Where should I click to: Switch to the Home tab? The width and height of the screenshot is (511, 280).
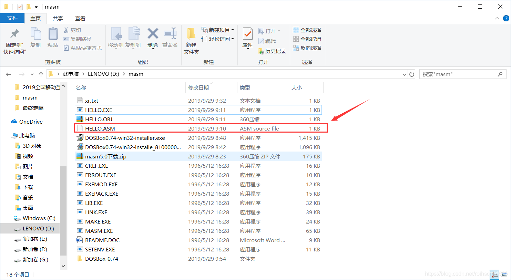pyautogui.click(x=35, y=18)
